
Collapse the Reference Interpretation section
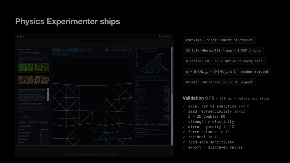click(x=48, y=53)
